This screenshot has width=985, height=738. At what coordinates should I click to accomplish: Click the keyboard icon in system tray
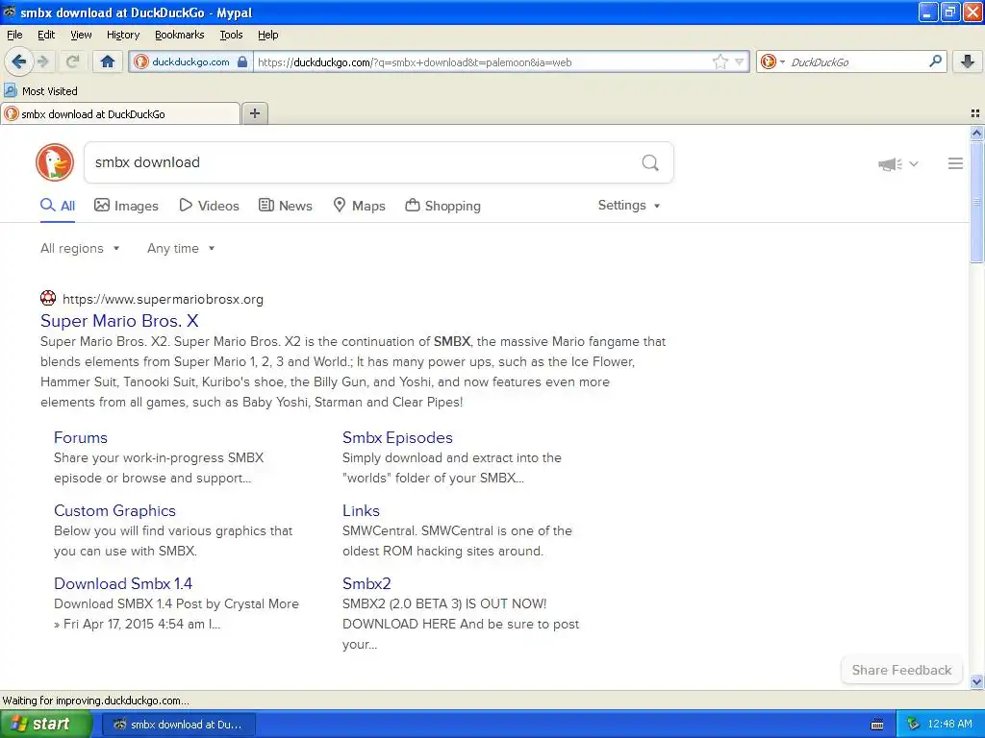(x=877, y=725)
